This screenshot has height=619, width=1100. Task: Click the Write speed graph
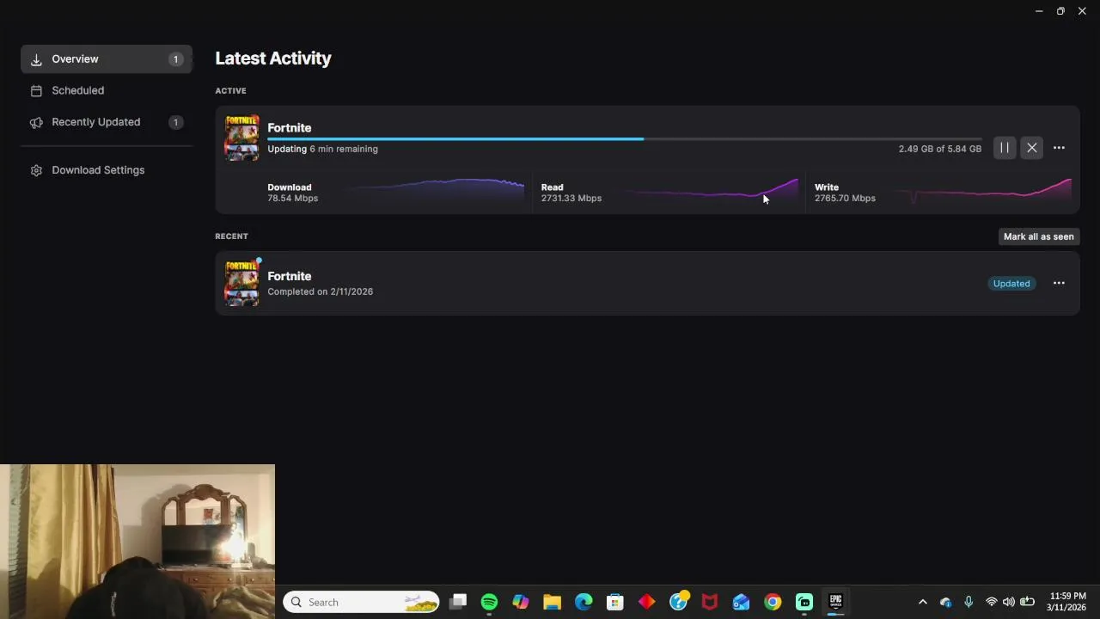(x=981, y=191)
